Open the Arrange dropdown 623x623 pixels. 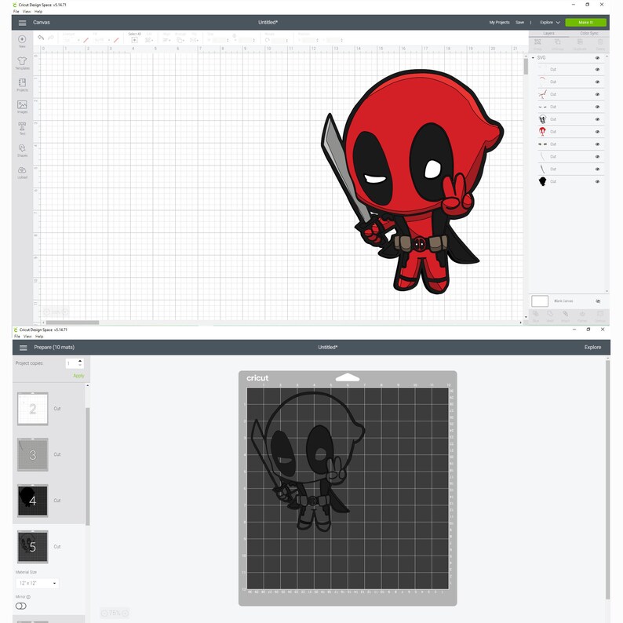[x=180, y=40]
